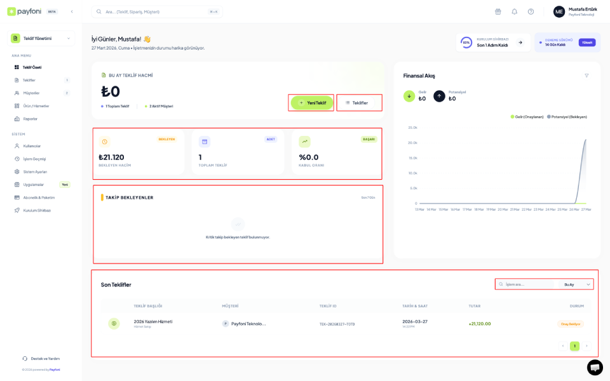Click the setup wizard arrow icon
The width and height of the screenshot is (610, 381).
(520, 43)
